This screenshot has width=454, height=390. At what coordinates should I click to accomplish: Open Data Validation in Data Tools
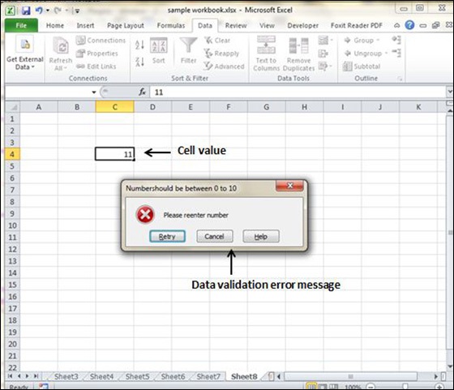[325, 41]
